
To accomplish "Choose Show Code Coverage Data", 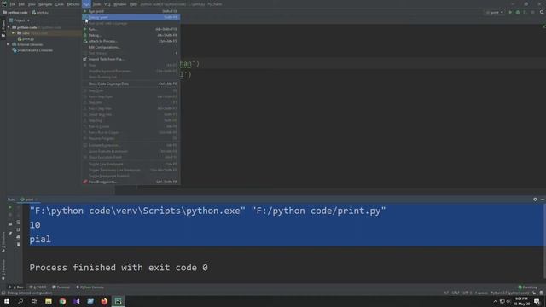I will pyautogui.click(x=131, y=84).
